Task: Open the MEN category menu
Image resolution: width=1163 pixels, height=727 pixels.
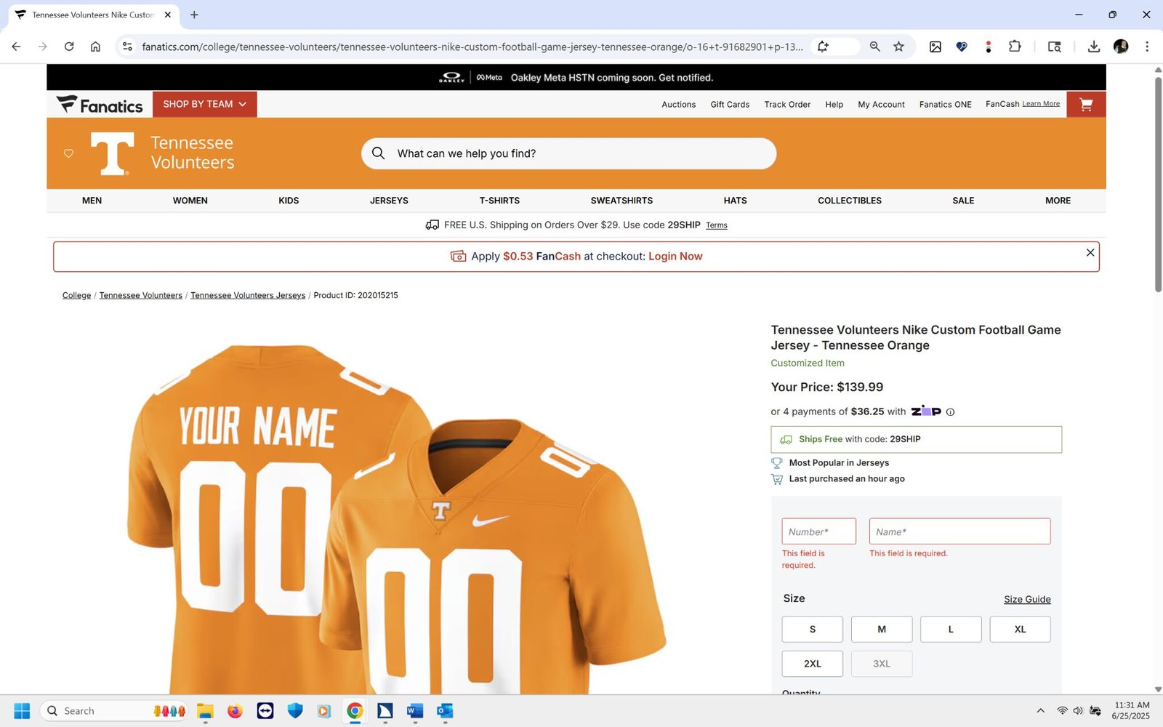Action: click(92, 201)
